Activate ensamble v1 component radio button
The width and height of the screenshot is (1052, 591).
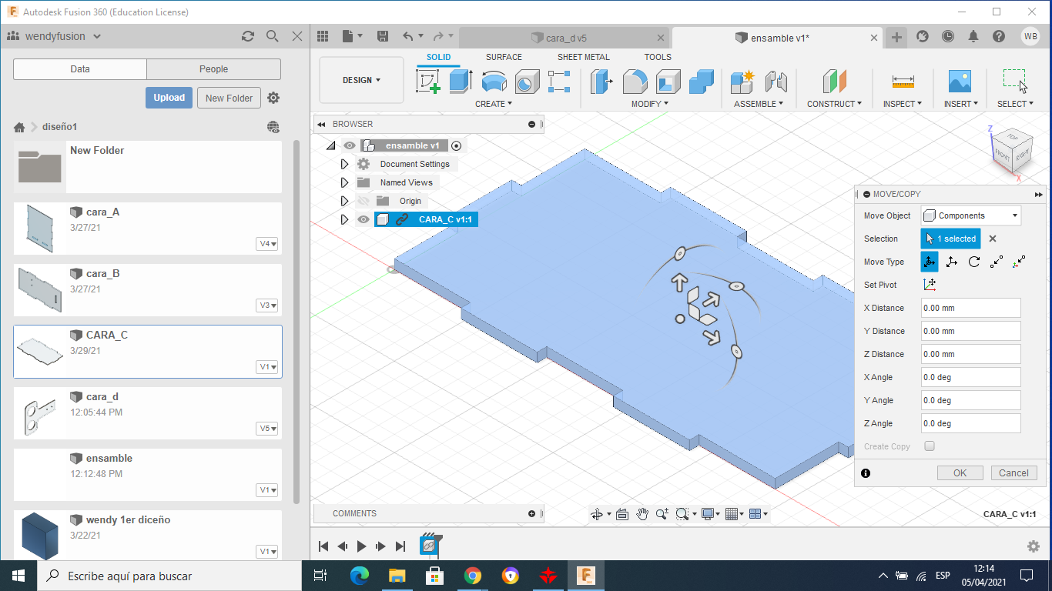pyautogui.click(x=456, y=145)
